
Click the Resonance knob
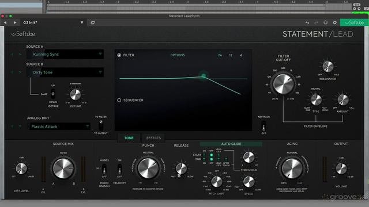(x=328, y=67)
